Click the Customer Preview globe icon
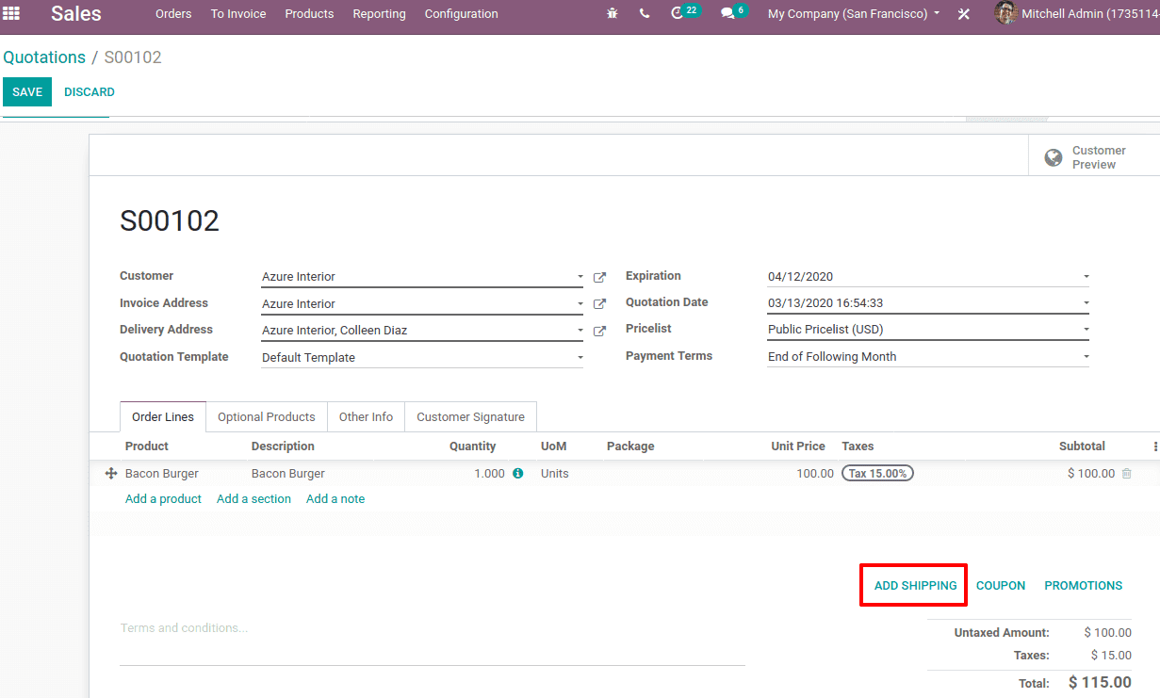 pos(1054,157)
